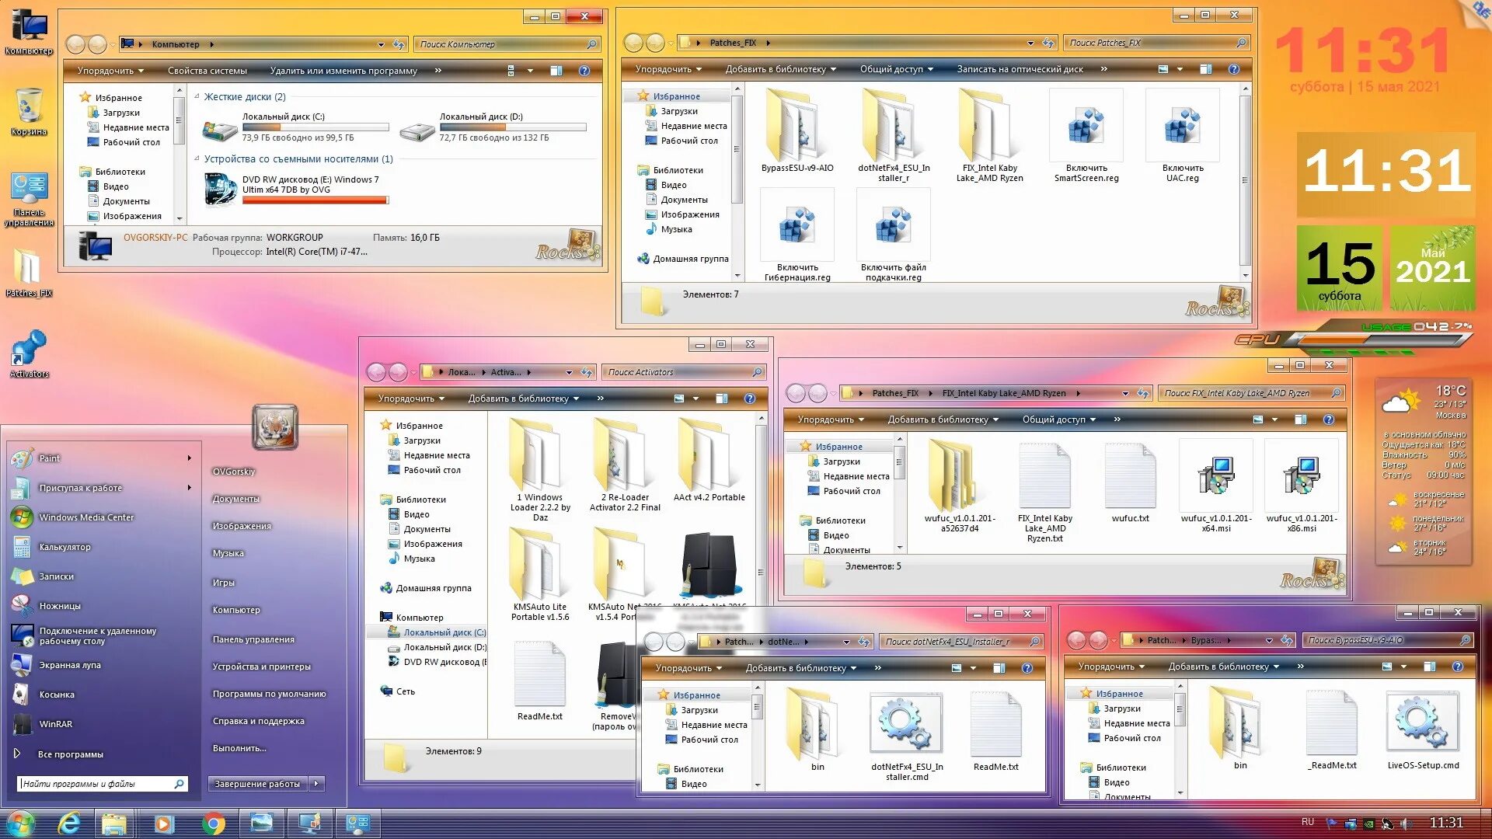
Task: Launch Internet Explorer from the taskbar
Action: (69, 823)
